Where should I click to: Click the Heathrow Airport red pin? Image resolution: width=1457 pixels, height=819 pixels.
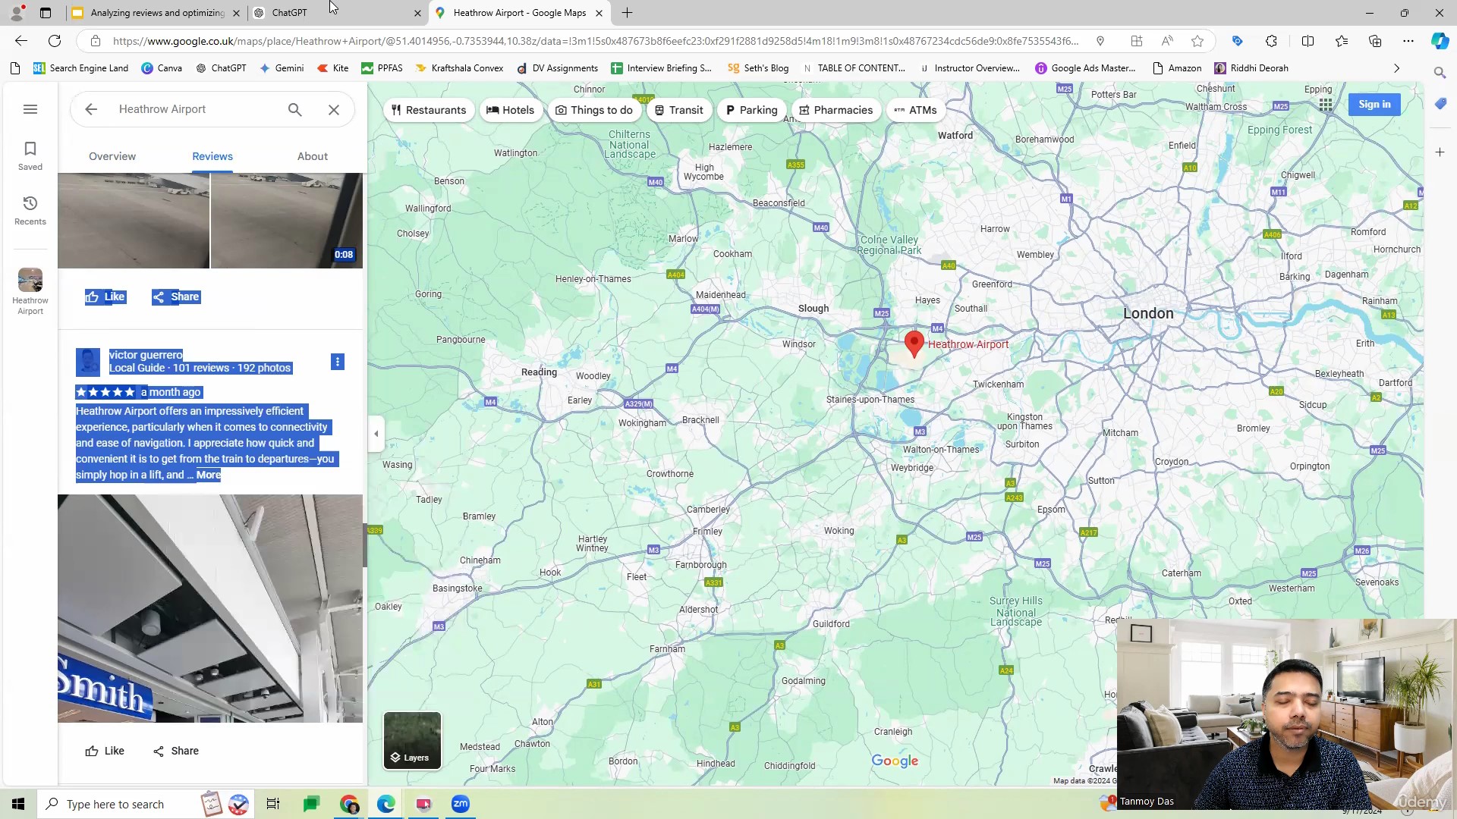[x=914, y=344]
